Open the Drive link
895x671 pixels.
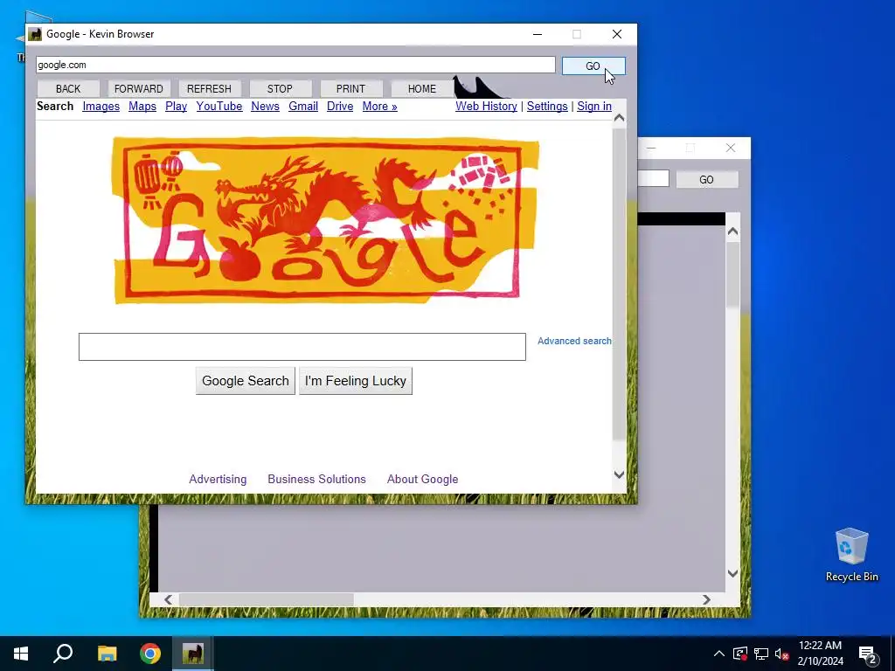(x=340, y=106)
